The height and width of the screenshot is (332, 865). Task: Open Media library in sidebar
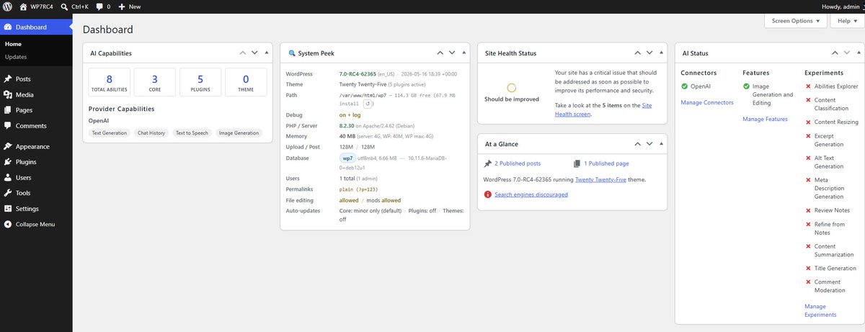coord(36,94)
